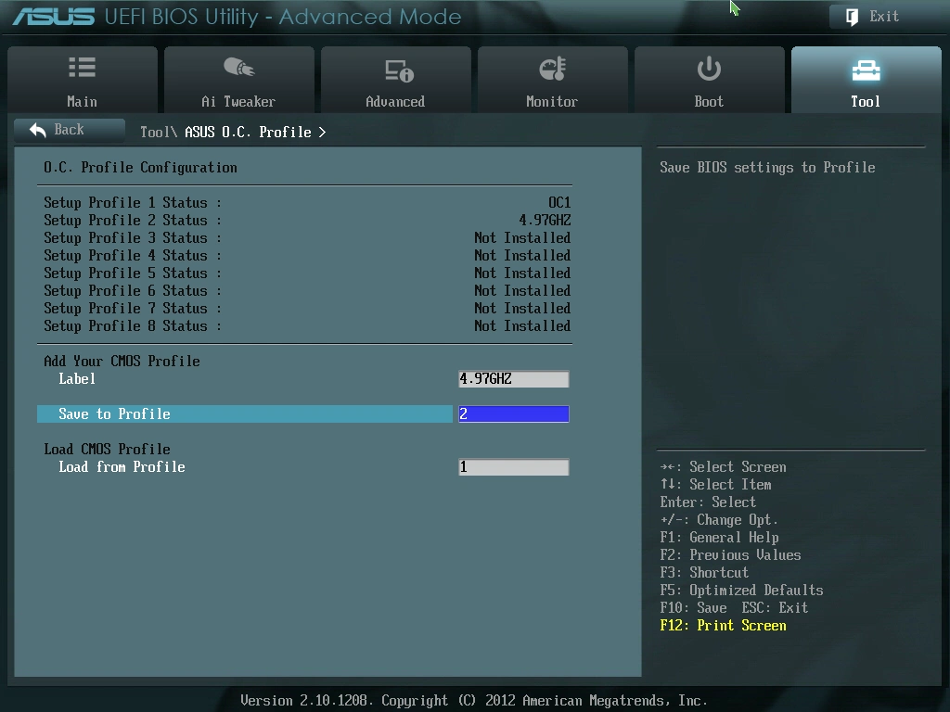Image resolution: width=950 pixels, height=712 pixels.
Task: Click the Tool toolbox icon
Action: 866,70
